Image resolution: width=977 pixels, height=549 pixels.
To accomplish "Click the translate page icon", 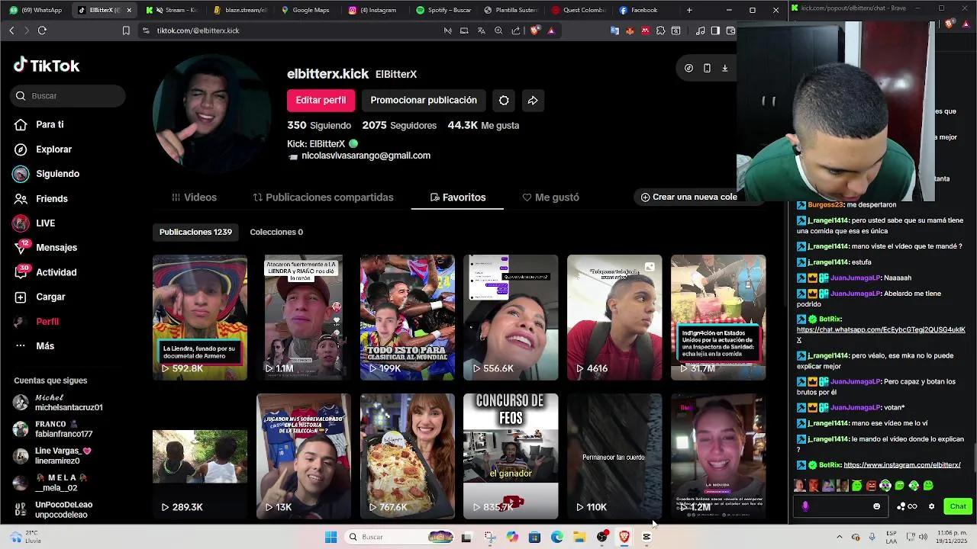I will [482, 30].
